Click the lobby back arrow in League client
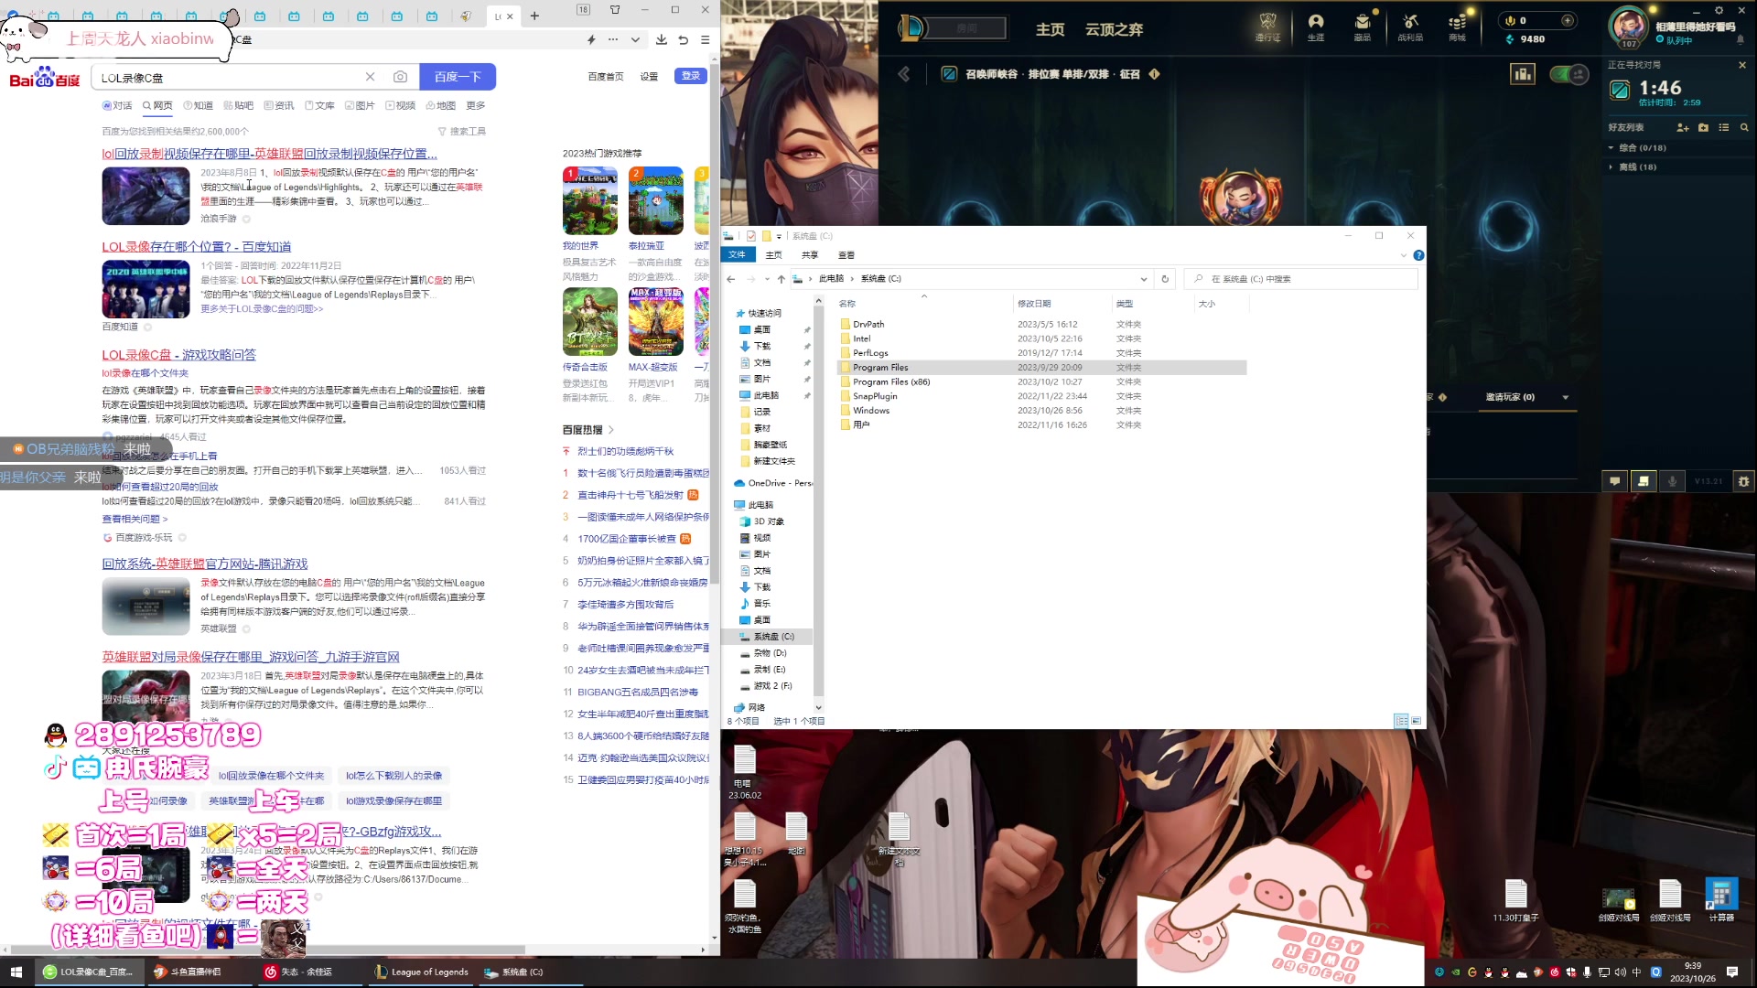1757x988 pixels. (x=904, y=74)
